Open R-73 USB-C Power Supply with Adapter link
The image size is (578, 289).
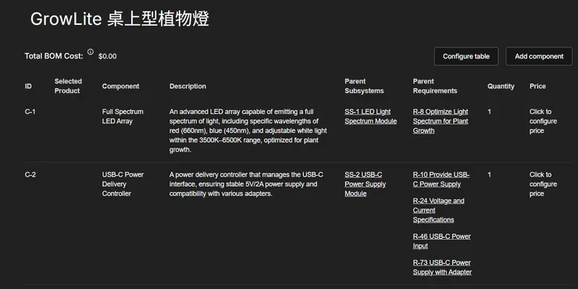click(x=442, y=267)
